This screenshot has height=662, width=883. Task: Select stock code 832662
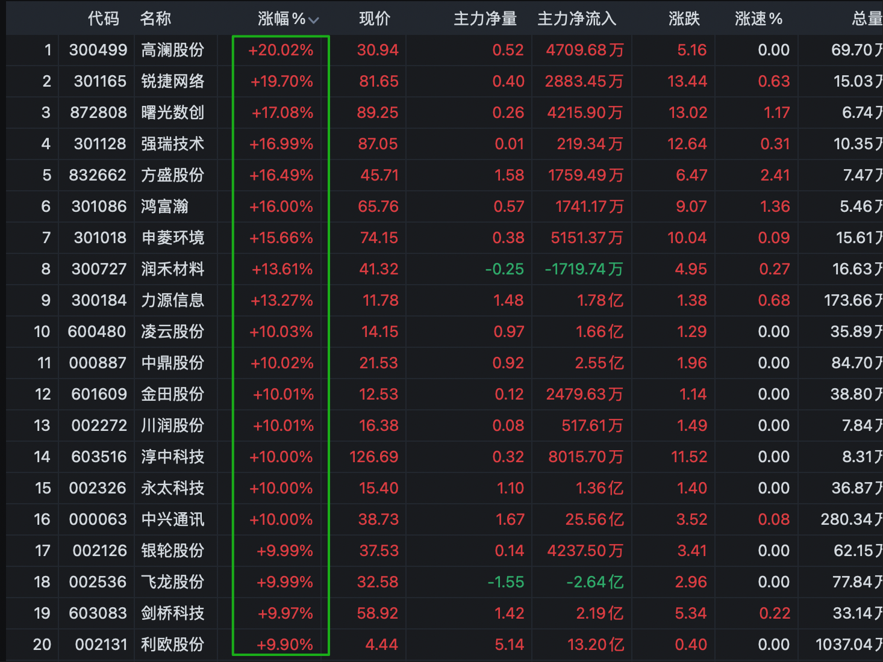(x=98, y=175)
